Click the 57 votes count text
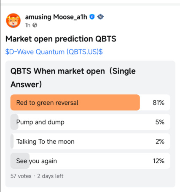 tap(21, 176)
